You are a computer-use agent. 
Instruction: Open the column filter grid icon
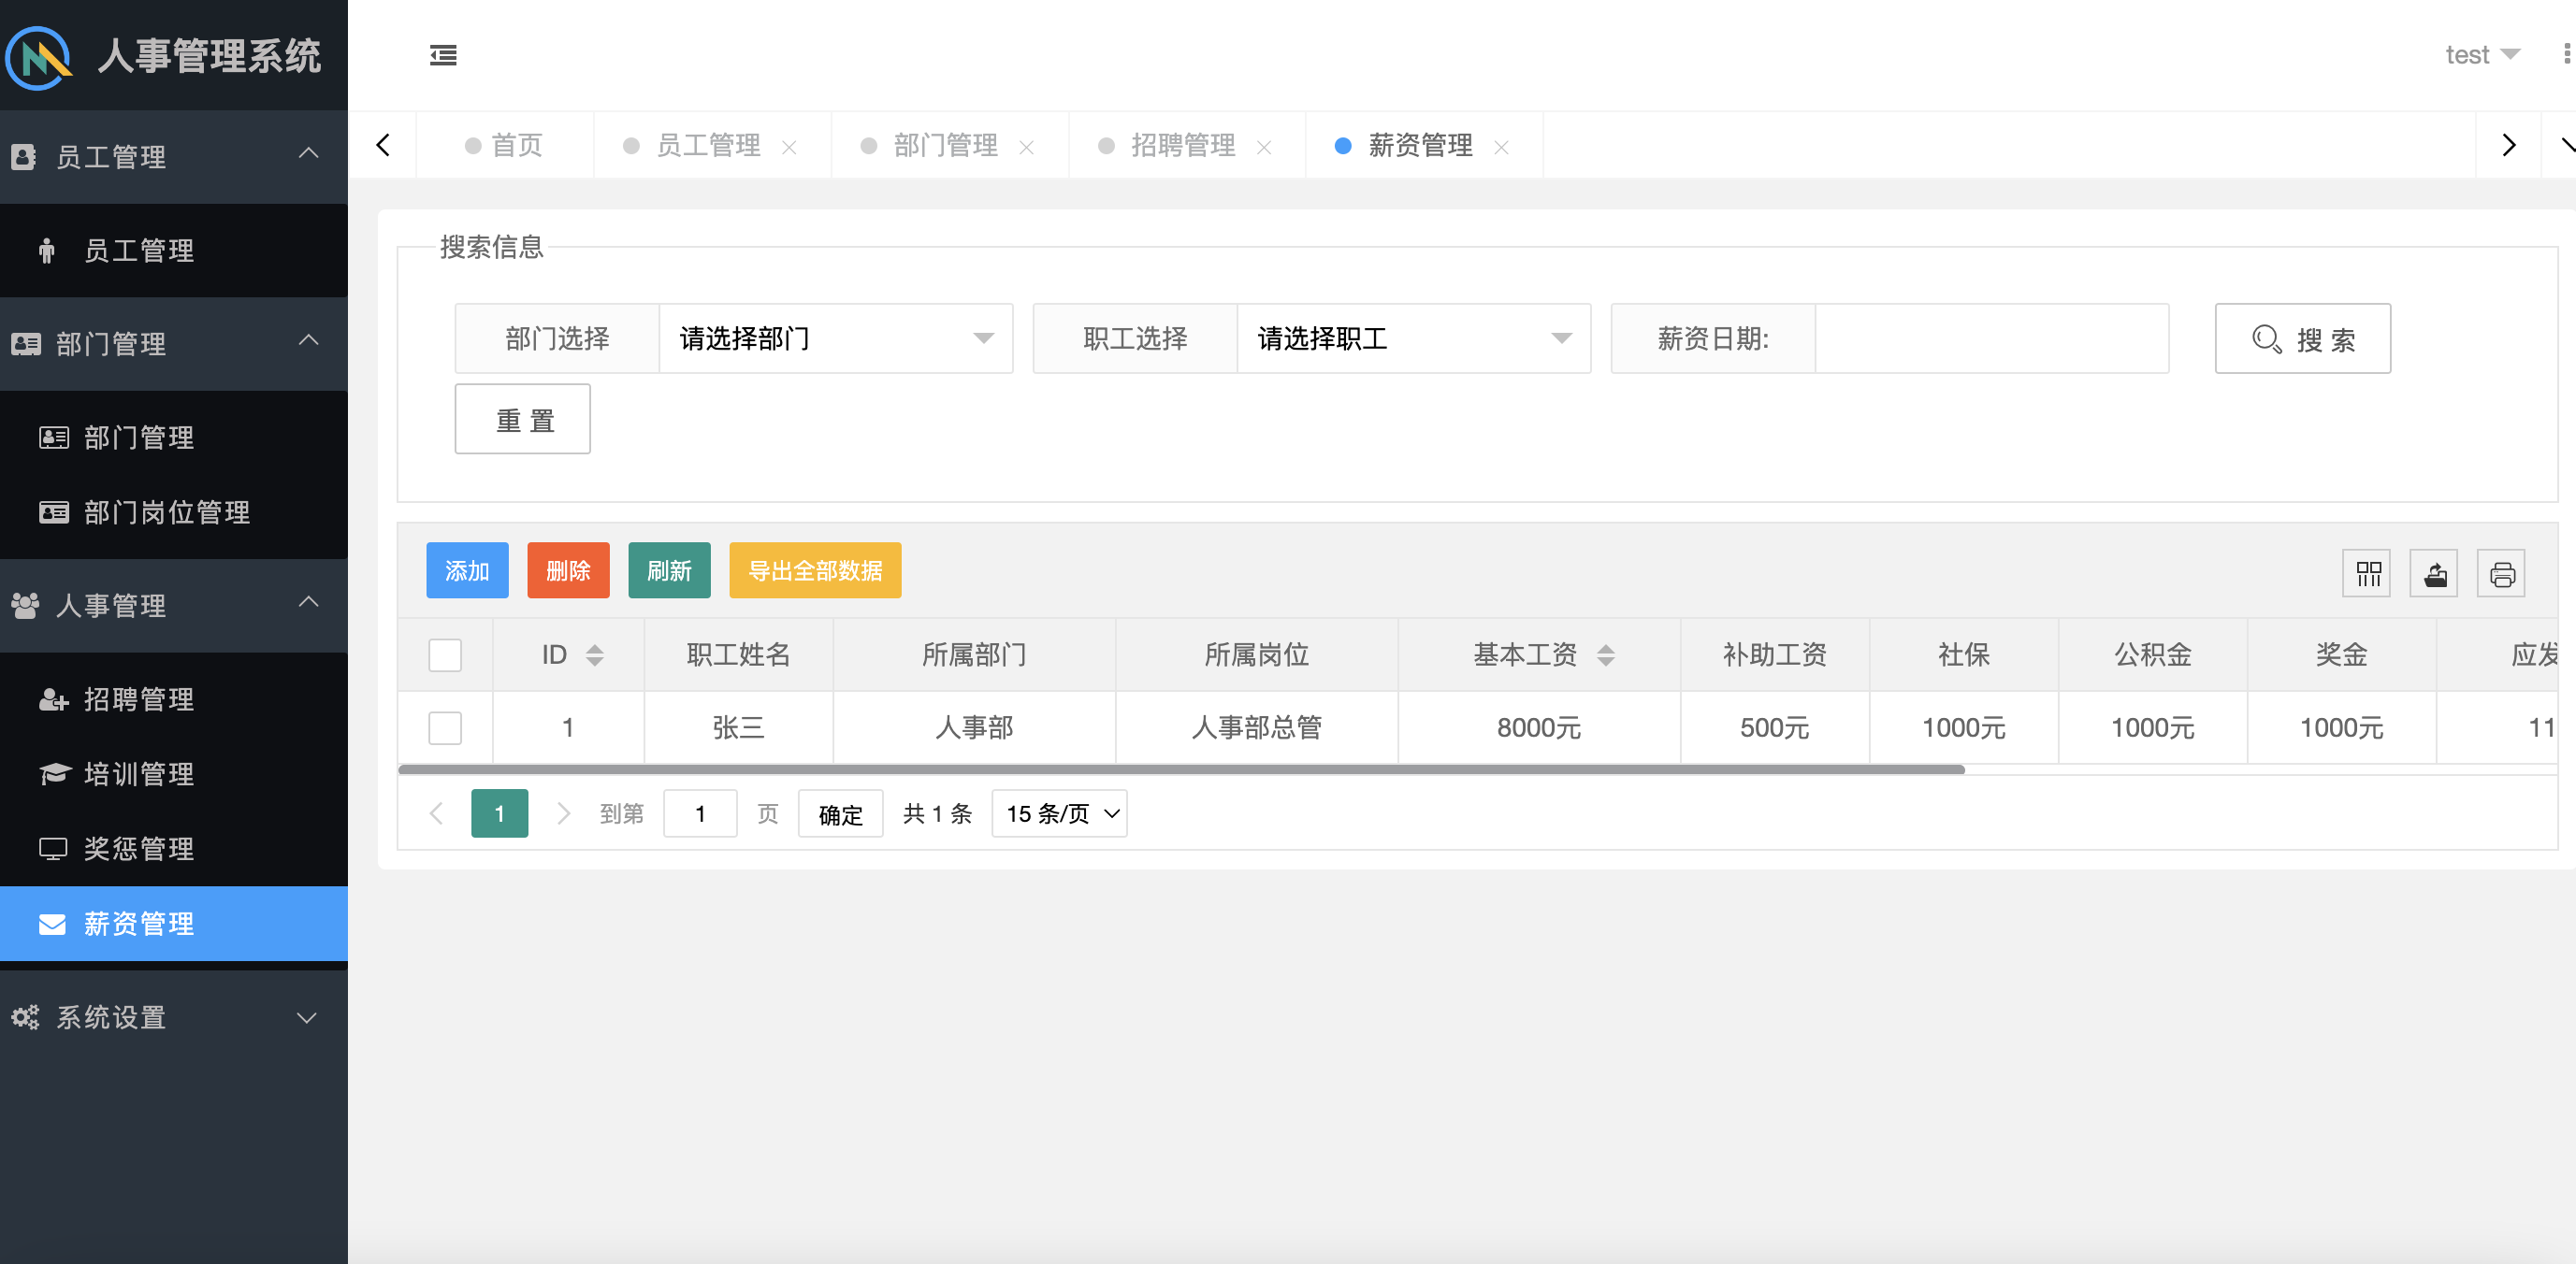pyautogui.click(x=2368, y=573)
